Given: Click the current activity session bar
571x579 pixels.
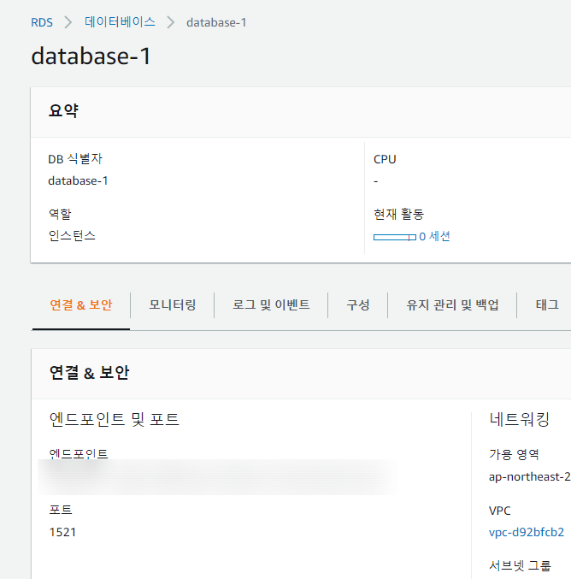Looking at the screenshot, I should pyautogui.click(x=394, y=237).
